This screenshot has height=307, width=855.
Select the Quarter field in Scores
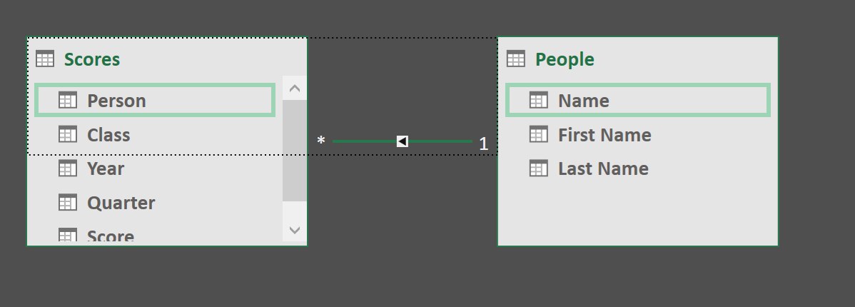(x=155, y=202)
